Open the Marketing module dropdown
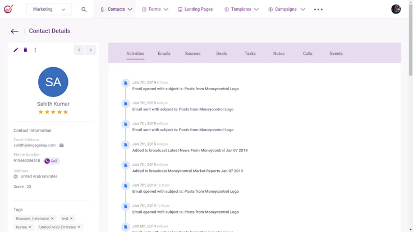The image size is (413, 232). [49, 9]
